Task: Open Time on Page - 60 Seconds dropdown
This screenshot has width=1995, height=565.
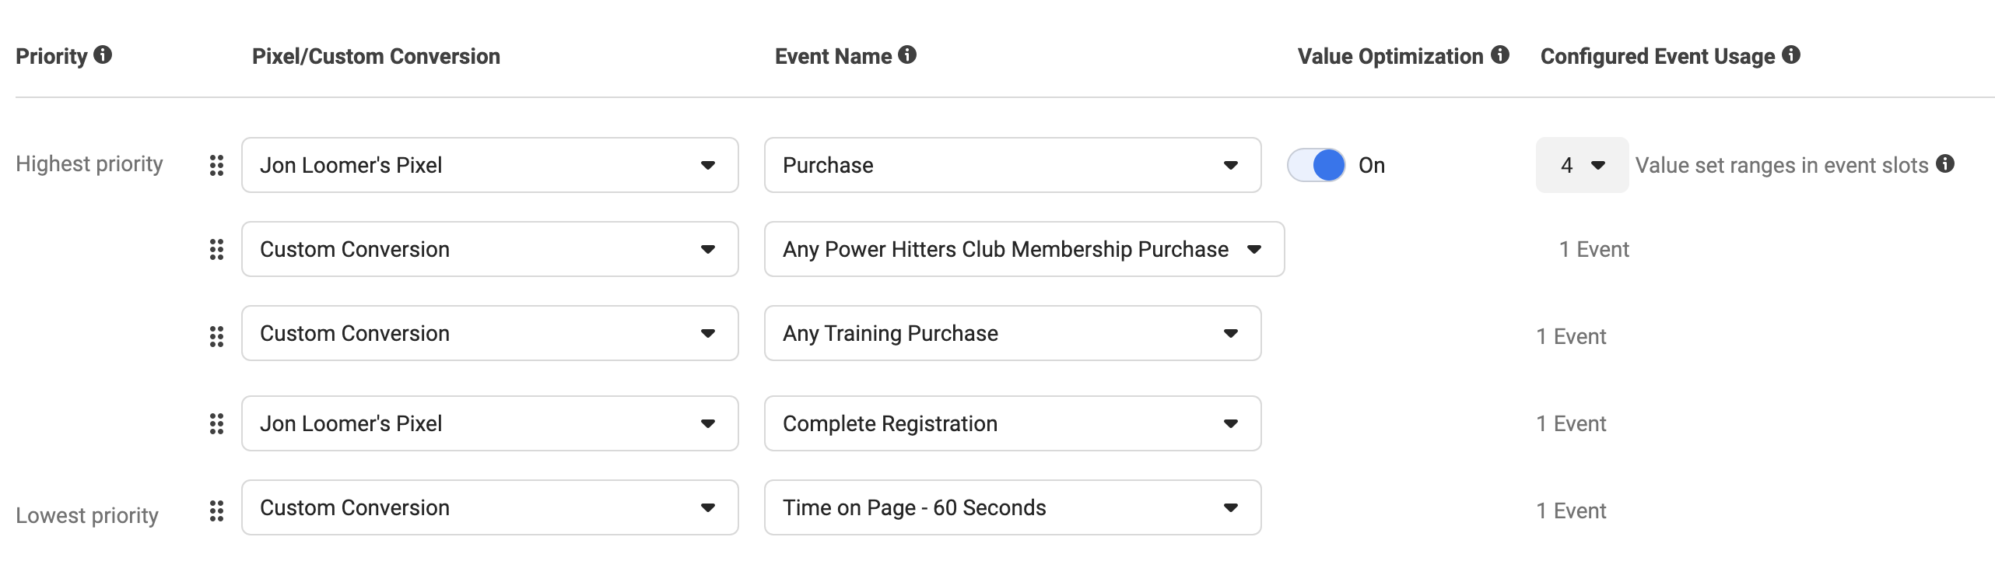Action: click(1012, 507)
